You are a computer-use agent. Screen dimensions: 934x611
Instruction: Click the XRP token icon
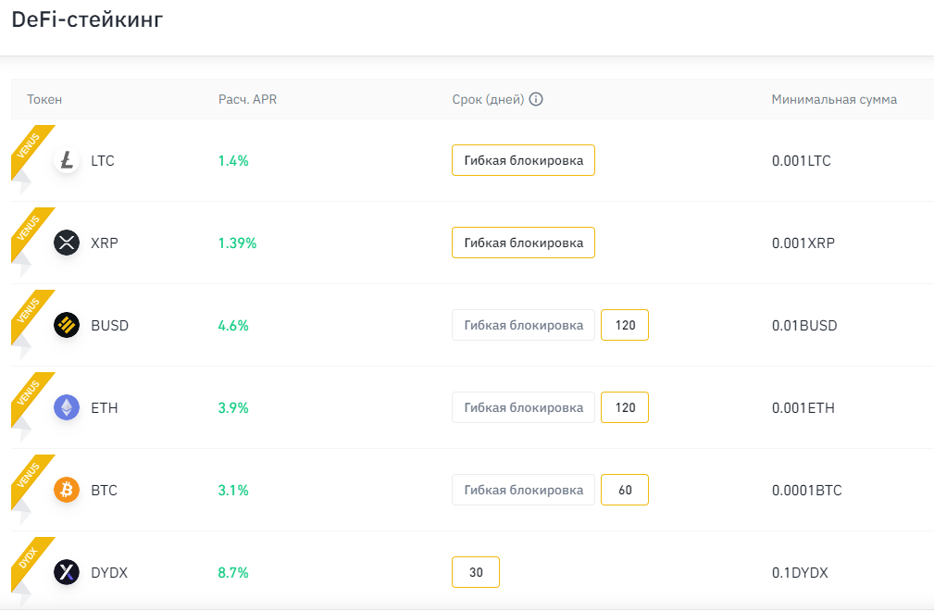(66, 243)
